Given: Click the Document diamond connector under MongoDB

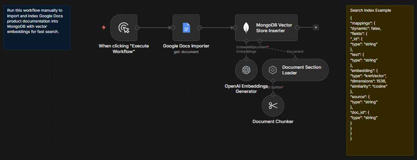Looking at the screenshot, I should pos(260,41).
